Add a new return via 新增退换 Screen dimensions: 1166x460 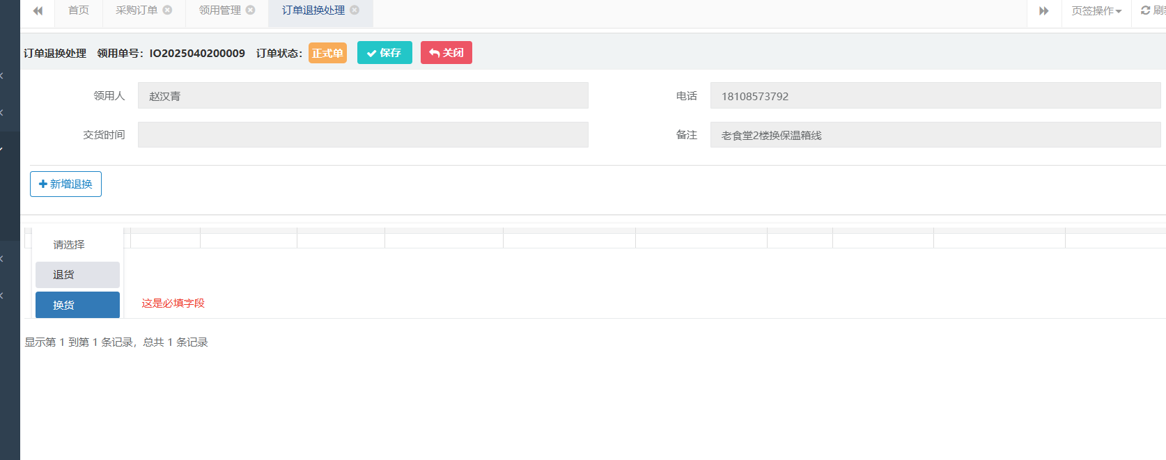(x=65, y=184)
